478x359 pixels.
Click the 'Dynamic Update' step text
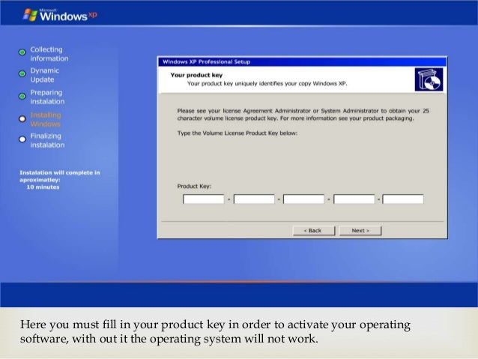(44, 75)
